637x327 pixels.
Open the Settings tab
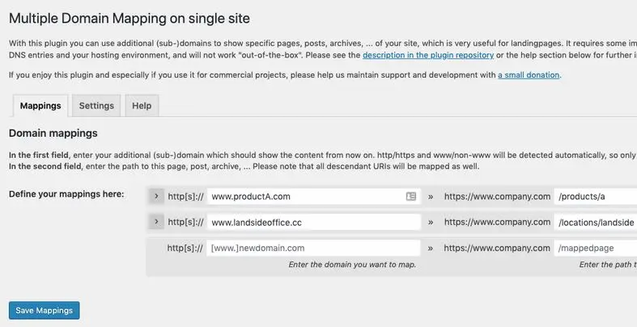pos(96,105)
